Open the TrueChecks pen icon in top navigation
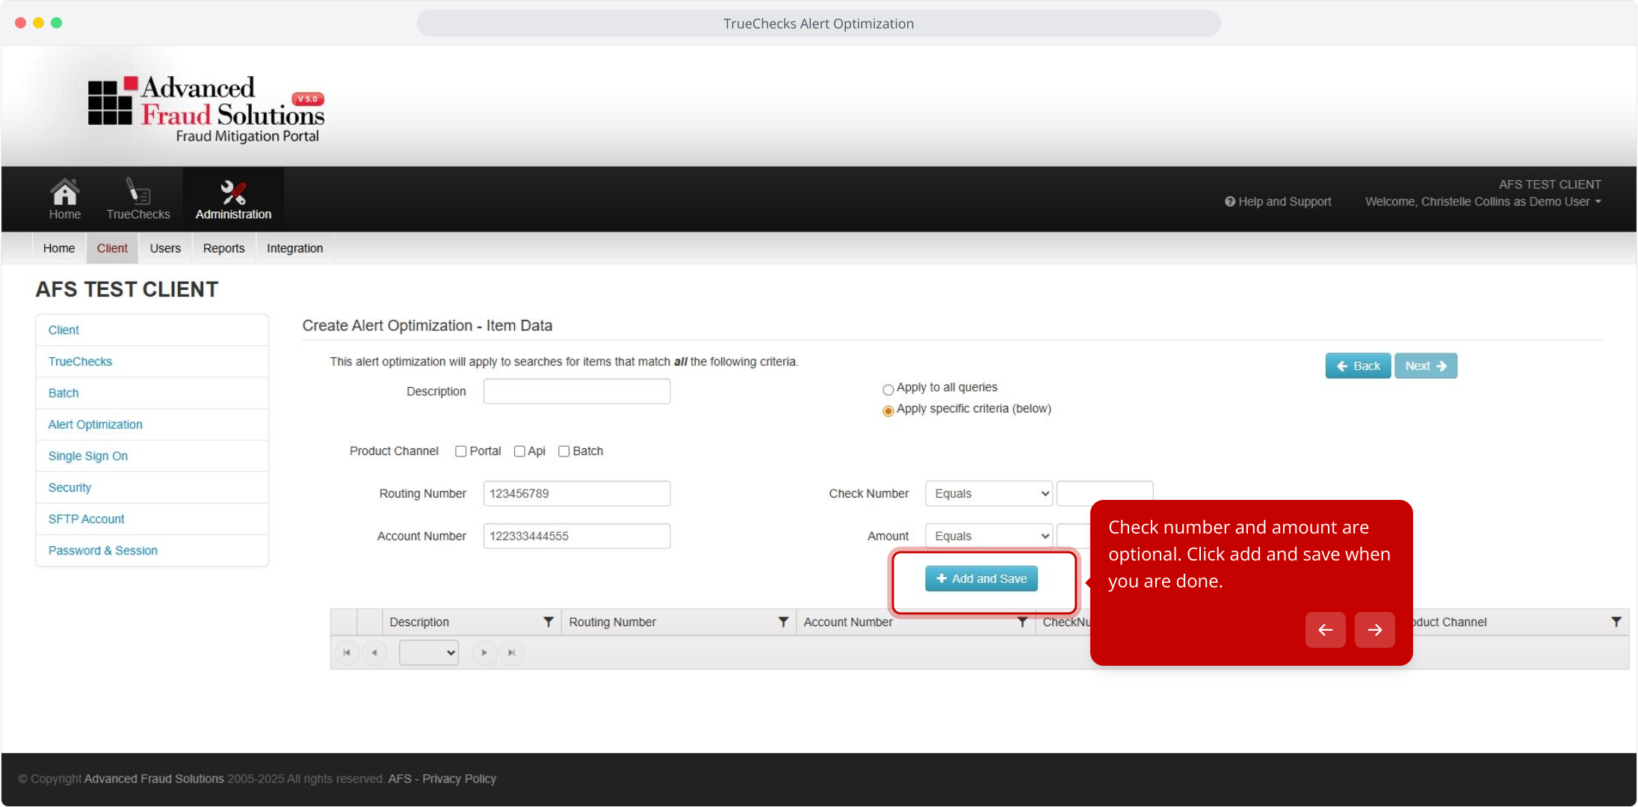Viewport: 1638px width, 807px height. 138,191
